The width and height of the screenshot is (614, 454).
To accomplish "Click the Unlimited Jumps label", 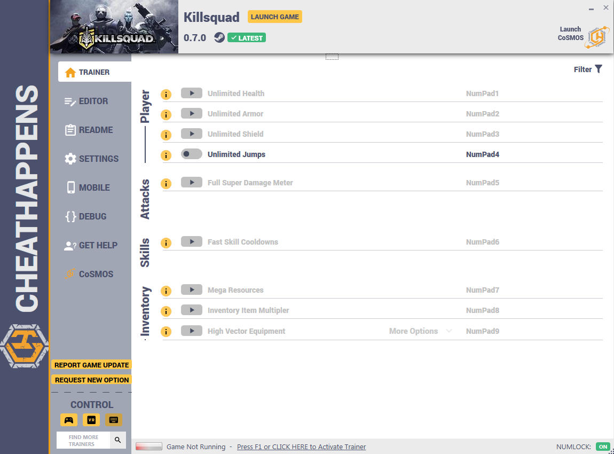I will tap(237, 154).
